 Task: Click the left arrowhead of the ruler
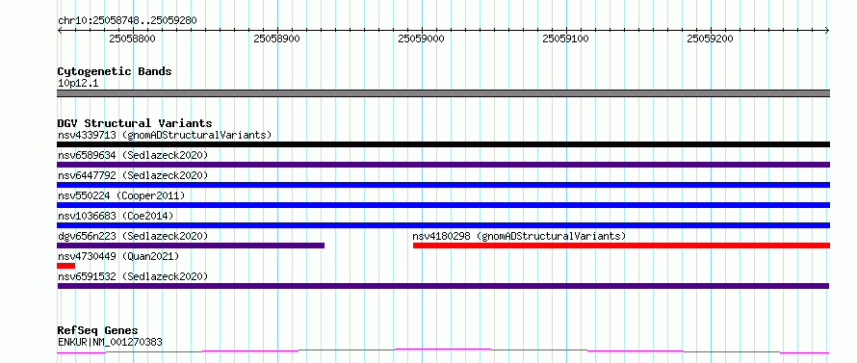click(x=60, y=31)
